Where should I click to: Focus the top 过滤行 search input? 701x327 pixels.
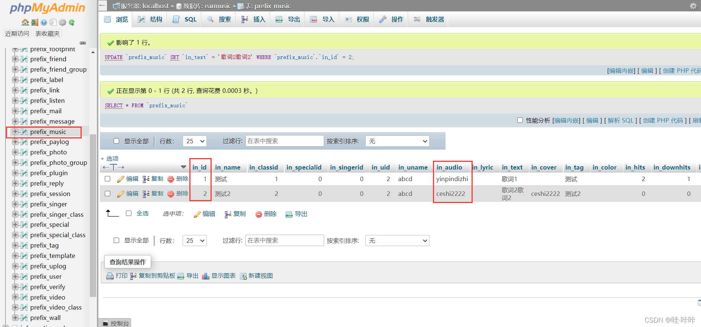pos(284,141)
